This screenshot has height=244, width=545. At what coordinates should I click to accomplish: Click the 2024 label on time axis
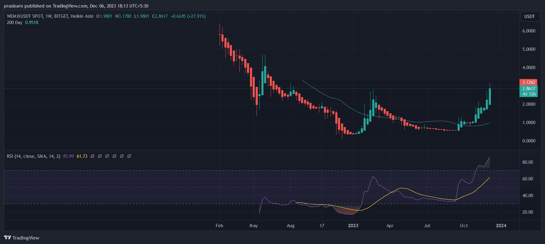click(501, 226)
